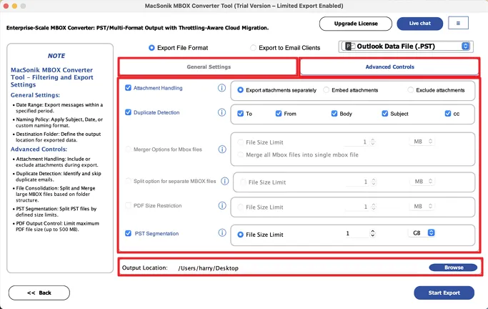Screen dimensions: 488x309
Task: Click File Size Limit radio for Split option
Action: (x=243, y=182)
